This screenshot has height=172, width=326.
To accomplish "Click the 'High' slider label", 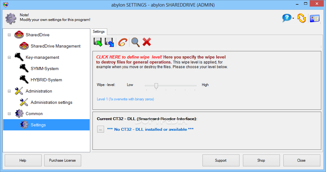I will (205, 85).
